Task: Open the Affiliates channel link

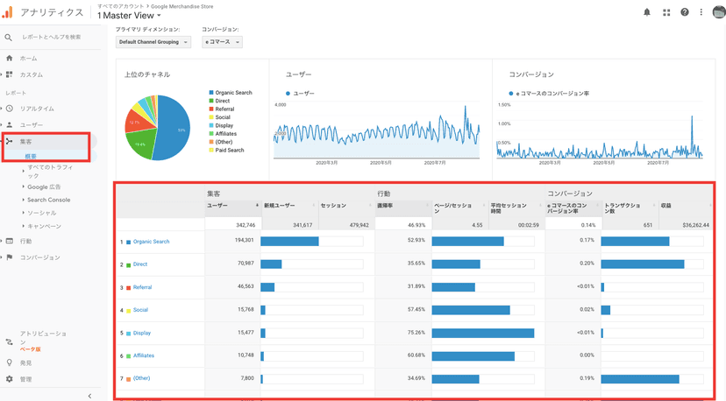Action: point(144,355)
